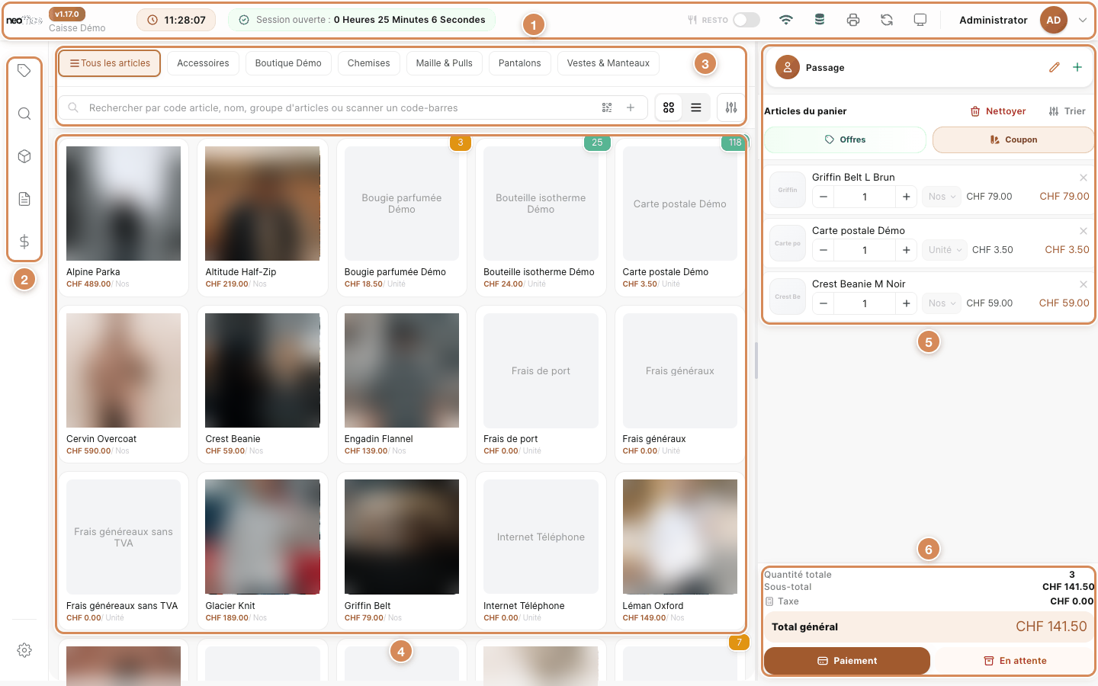Image resolution: width=1098 pixels, height=686 pixels.
Task: Select the Chemises category tab
Action: coord(368,63)
